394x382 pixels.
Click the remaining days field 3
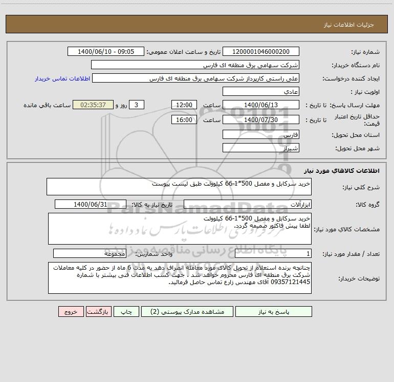137,105
